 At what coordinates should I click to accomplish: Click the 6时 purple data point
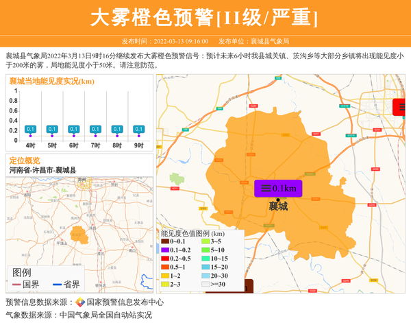[x=74, y=136]
